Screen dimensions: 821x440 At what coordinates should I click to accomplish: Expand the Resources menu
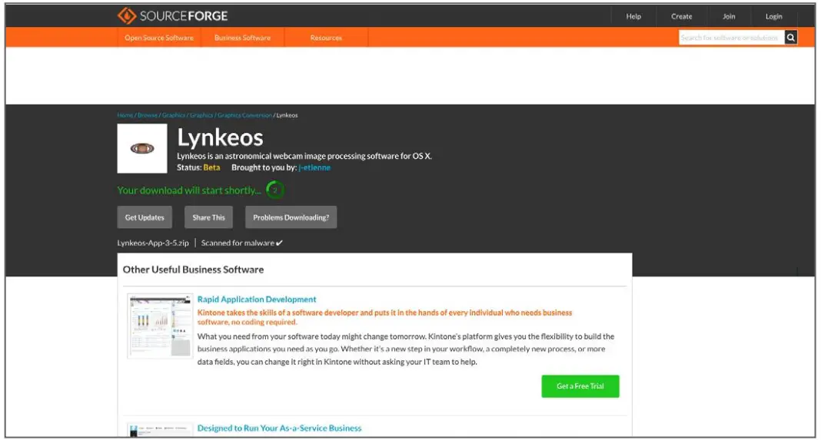point(326,38)
